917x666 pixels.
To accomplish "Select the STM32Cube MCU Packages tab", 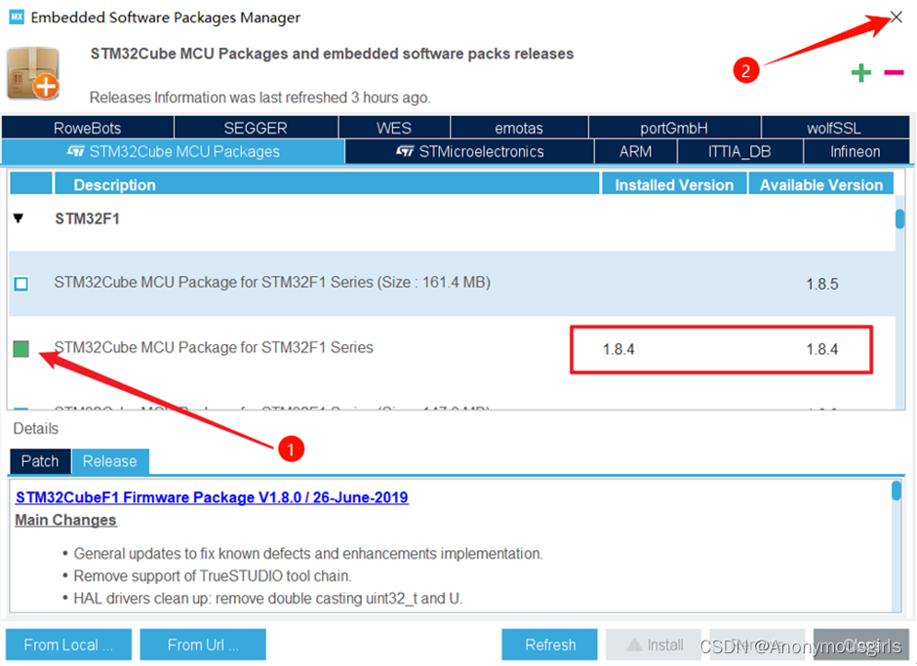I will click(x=173, y=151).
